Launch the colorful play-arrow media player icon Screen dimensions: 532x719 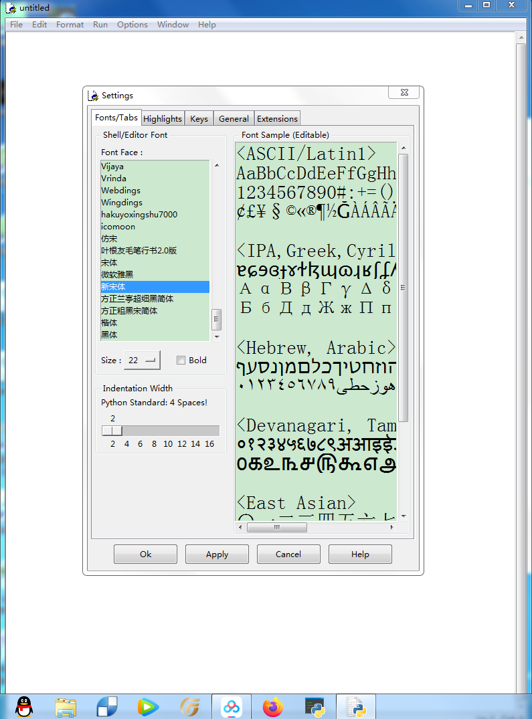[x=148, y=706]
